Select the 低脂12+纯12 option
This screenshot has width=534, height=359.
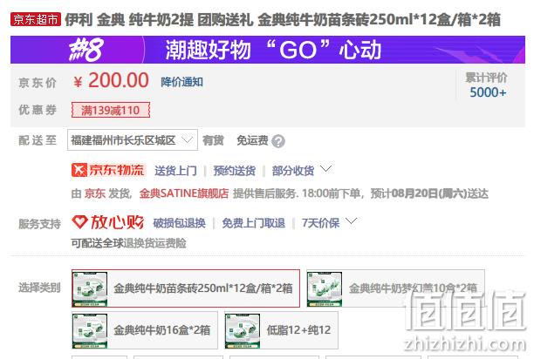281,330
